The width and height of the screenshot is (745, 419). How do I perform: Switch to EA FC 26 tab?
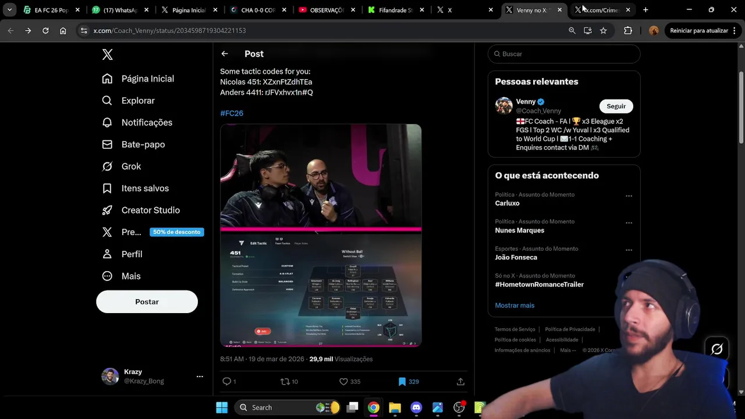51,10
